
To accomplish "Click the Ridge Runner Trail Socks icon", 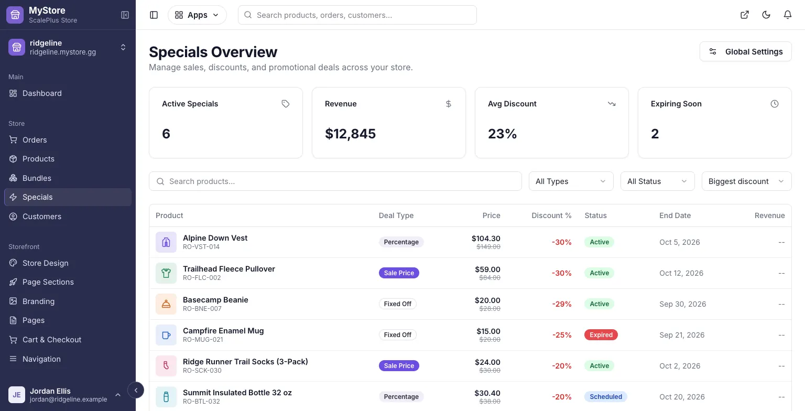I will tap(166, 366).
